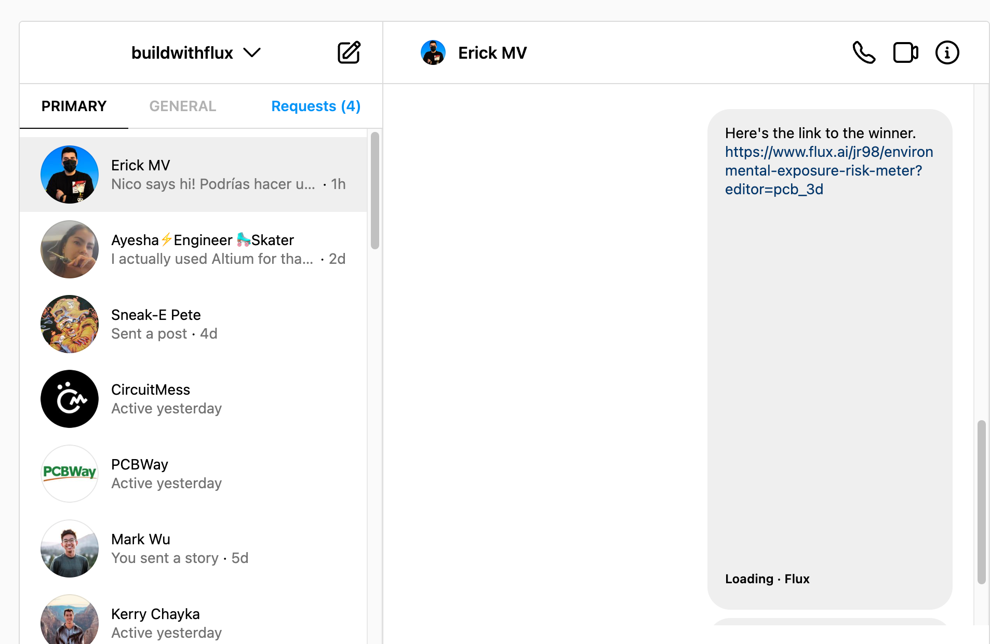Switch to the PRIMARY tab

click(74, 106)
